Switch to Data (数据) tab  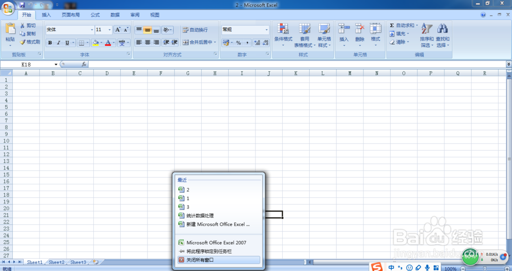pyautogui.click(x=115, y=15)
